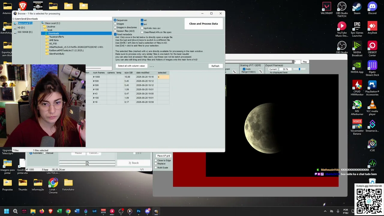Click Play button in frame viewer
The height and width of the screenshot is (216, 384).
(305, 62)
